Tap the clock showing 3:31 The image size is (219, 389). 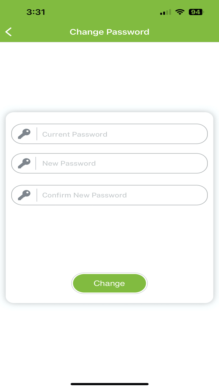[x=36, y=12]
